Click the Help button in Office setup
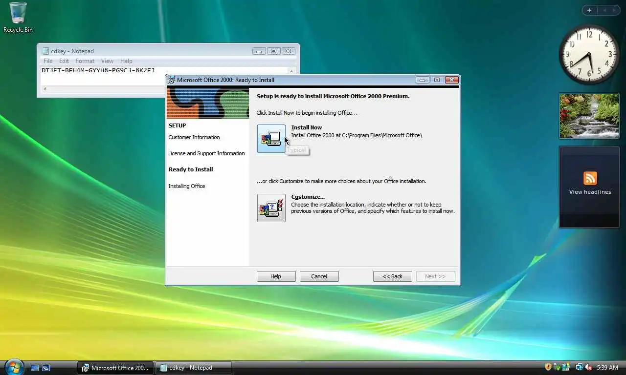 [276, 276]
